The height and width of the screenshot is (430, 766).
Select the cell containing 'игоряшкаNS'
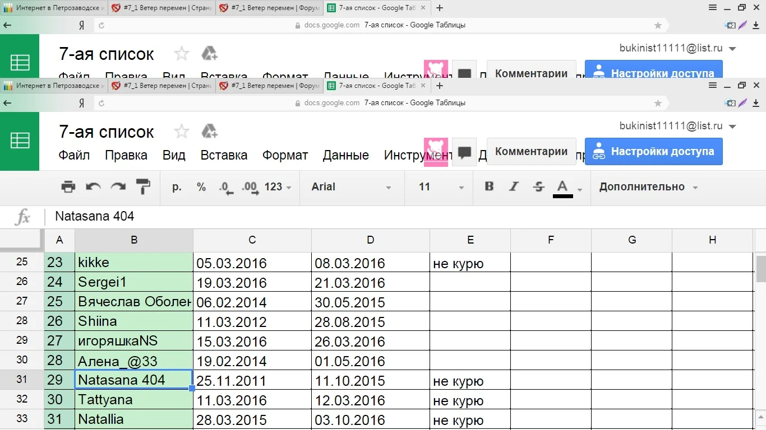point(134,340)
